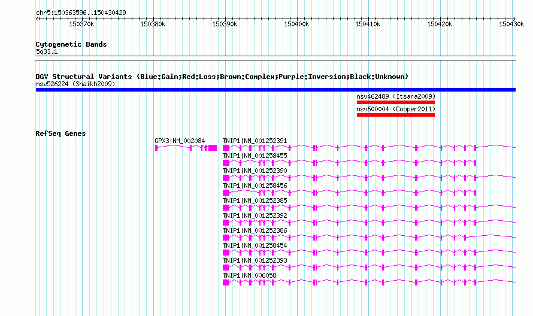This screenshot has height=316, width=533.
Task: Click the TNIP1|NM_001252390 transcript label
Action: [255, 171]
